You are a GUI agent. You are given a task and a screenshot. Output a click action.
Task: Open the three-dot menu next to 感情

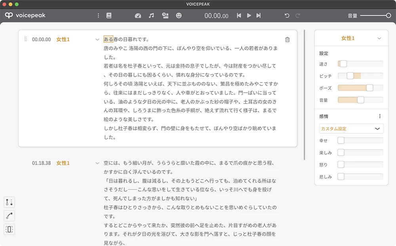coord(380,116)
